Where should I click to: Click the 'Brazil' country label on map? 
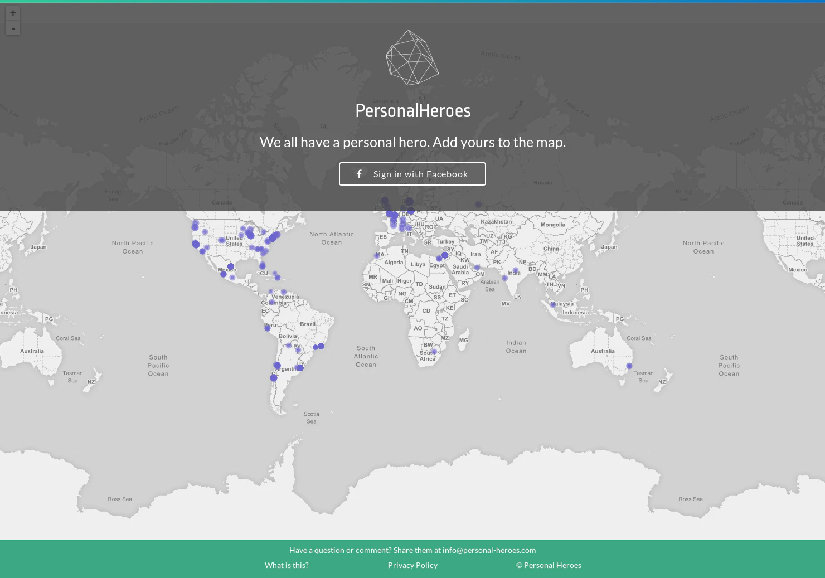(308, 324)
